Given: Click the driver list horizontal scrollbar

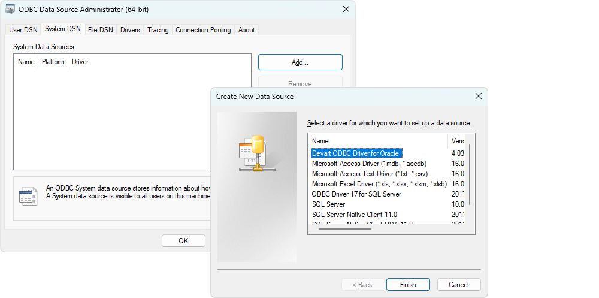Looking at the screenshot, I should [x=345, y=229].
